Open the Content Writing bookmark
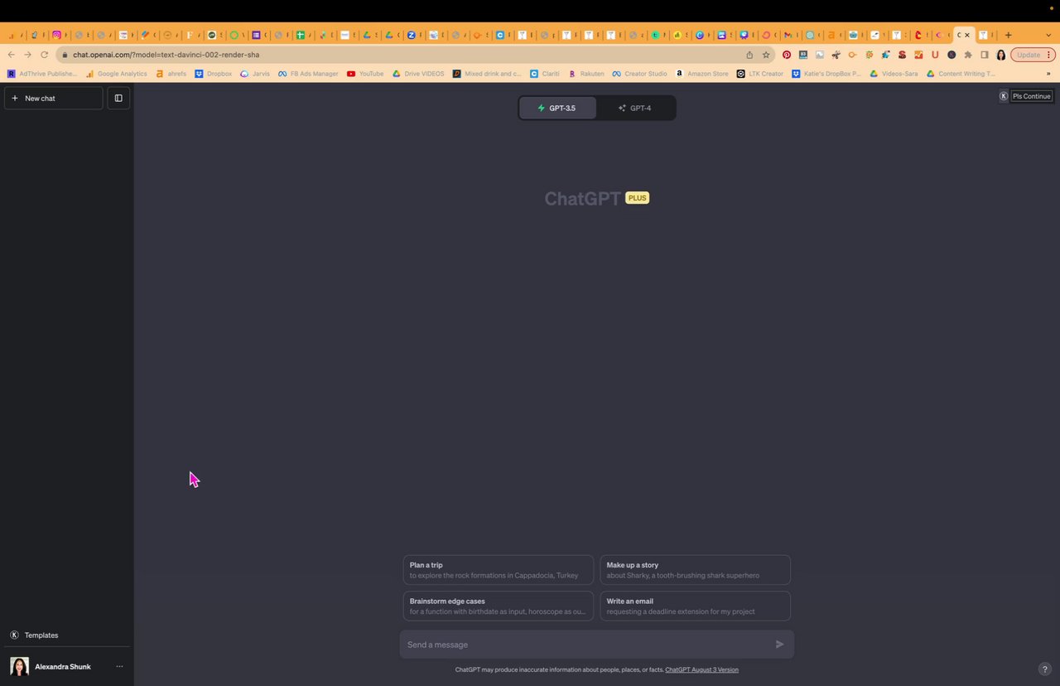 pos(961,74)
